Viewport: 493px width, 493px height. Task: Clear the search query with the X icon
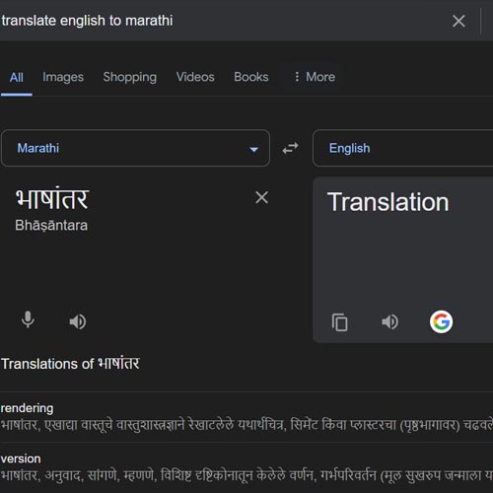(x=458, y=21)
